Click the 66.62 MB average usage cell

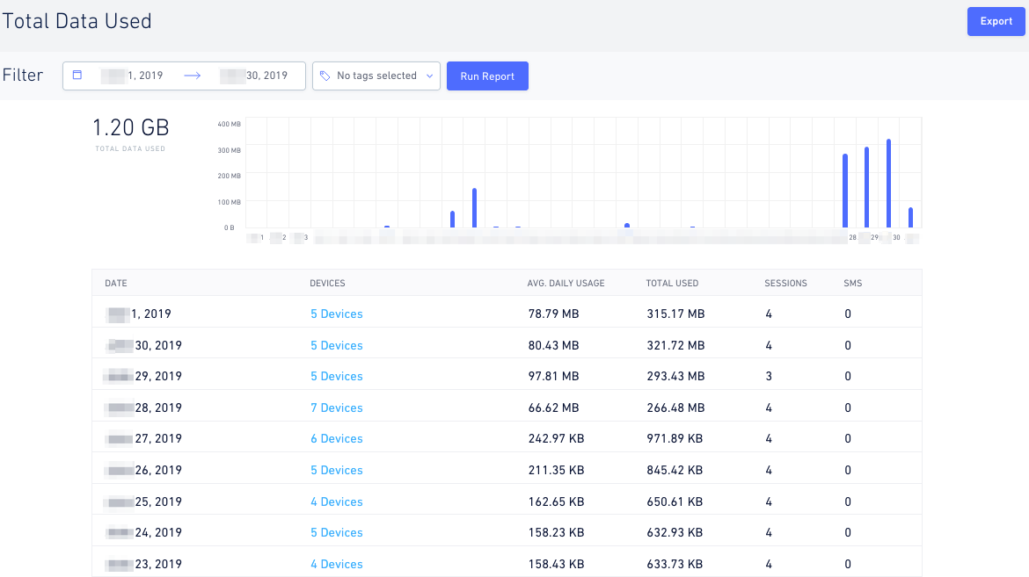tap(554, 408)
